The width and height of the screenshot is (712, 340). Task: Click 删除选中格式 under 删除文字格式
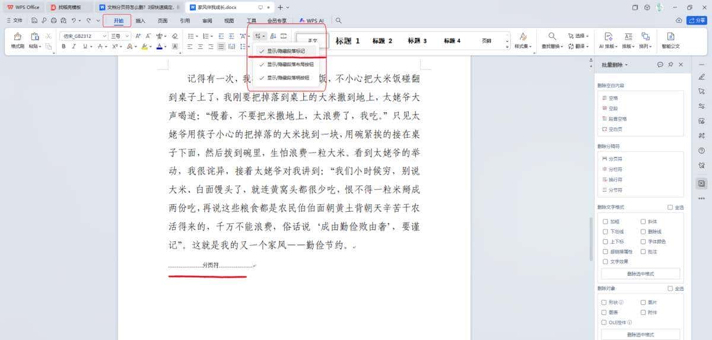pos(640,274)
